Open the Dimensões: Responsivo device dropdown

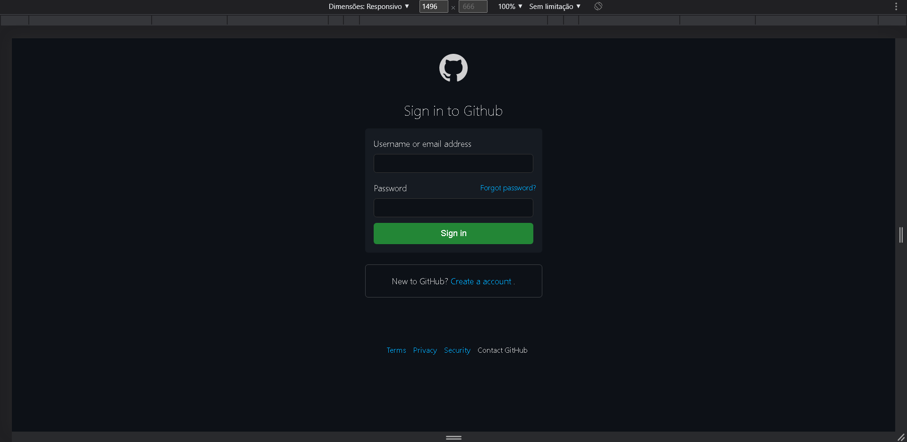(x=369, y=6)
